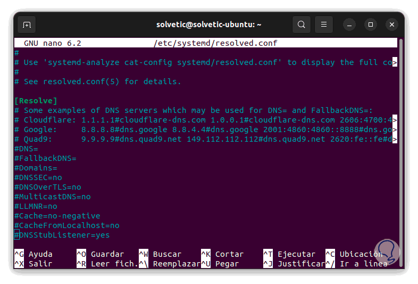Click the Google DNS example line

[x=205, y=129]
